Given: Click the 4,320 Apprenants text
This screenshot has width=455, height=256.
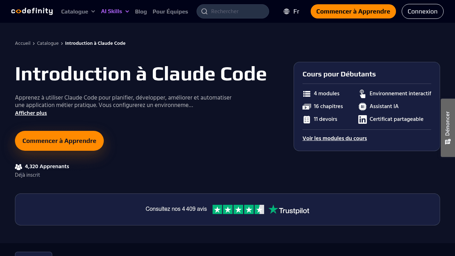Looking at the screenshot, I should click(47, 166).
